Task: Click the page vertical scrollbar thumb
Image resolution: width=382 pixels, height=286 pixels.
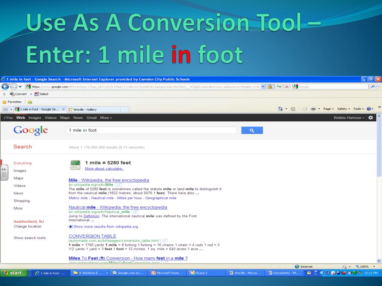Action: pos(379,148)
